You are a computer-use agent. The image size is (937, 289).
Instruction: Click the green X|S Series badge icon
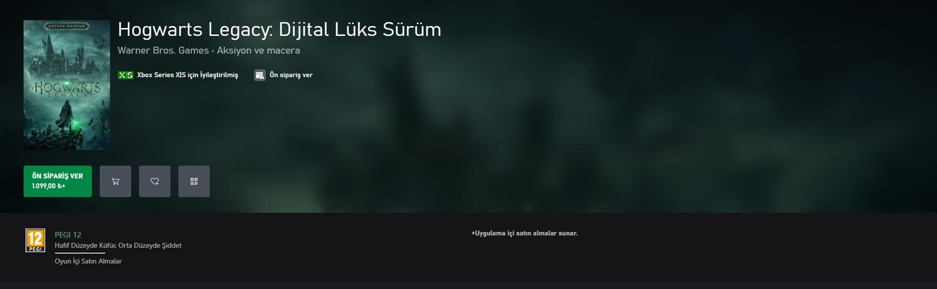pyautogui.click(x=126, y=75)
